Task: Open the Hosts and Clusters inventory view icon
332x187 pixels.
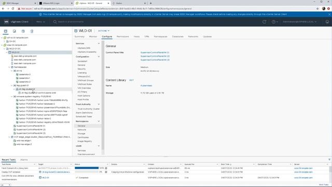Action: [6, 31]
